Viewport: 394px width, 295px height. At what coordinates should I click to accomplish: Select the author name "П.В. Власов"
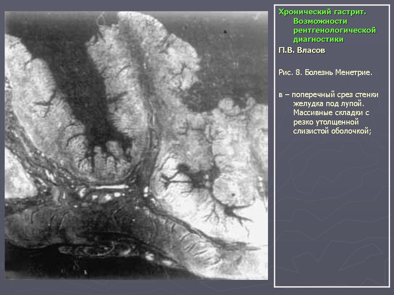302,51
